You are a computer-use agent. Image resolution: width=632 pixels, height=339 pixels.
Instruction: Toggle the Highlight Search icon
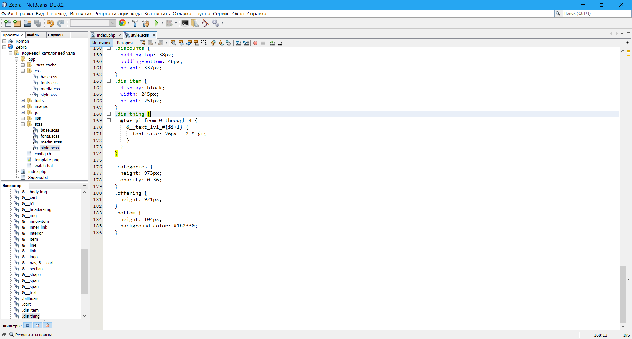click(197, 43)
